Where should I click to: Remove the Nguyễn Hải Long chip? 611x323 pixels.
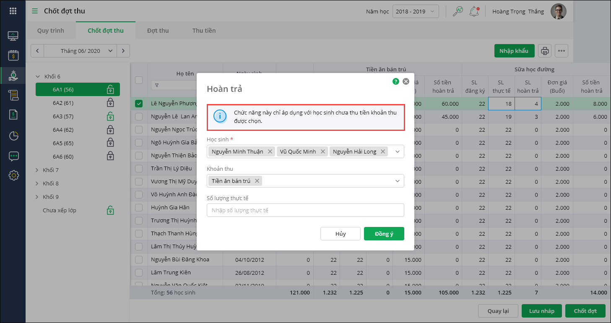pos(383,151)
